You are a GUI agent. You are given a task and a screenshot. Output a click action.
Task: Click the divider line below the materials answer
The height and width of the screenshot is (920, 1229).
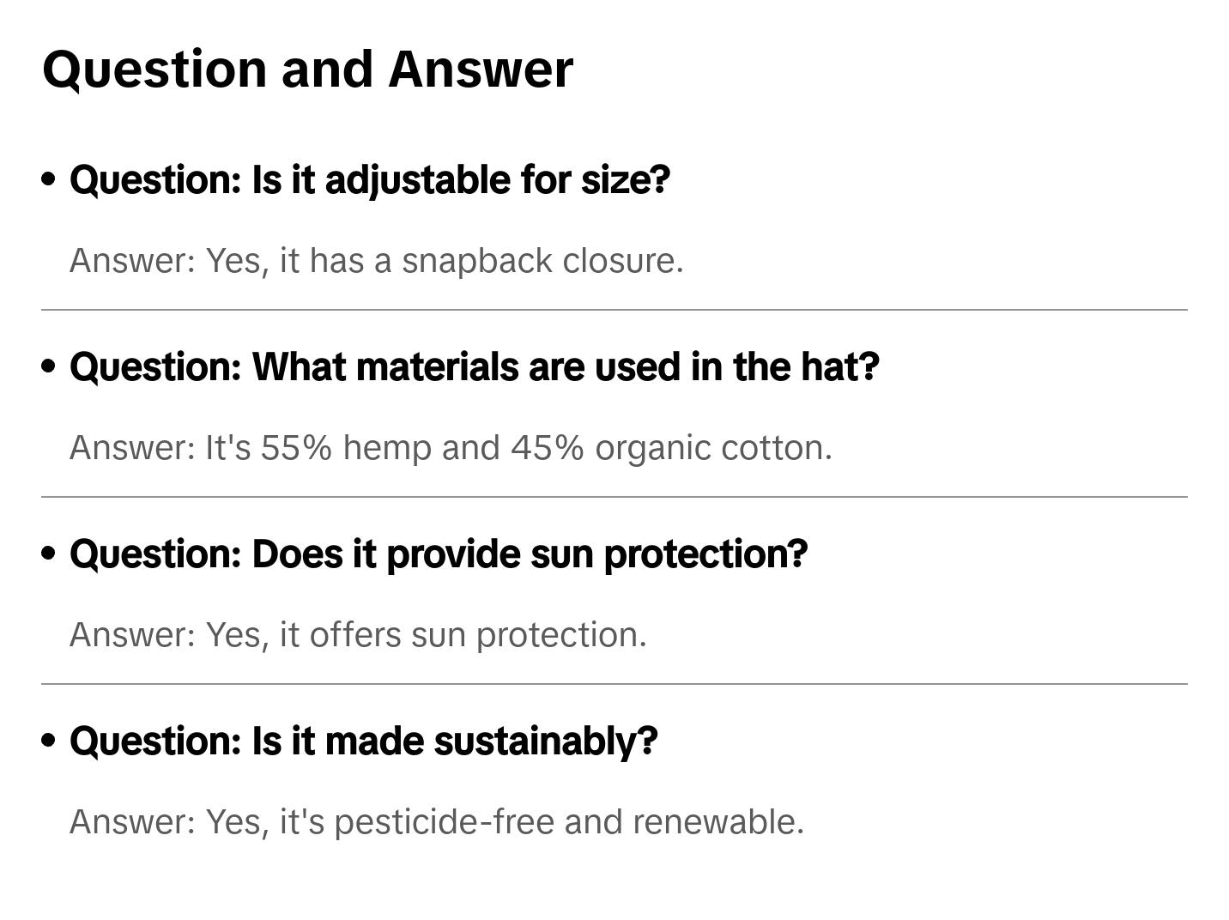tap(614, 497)
